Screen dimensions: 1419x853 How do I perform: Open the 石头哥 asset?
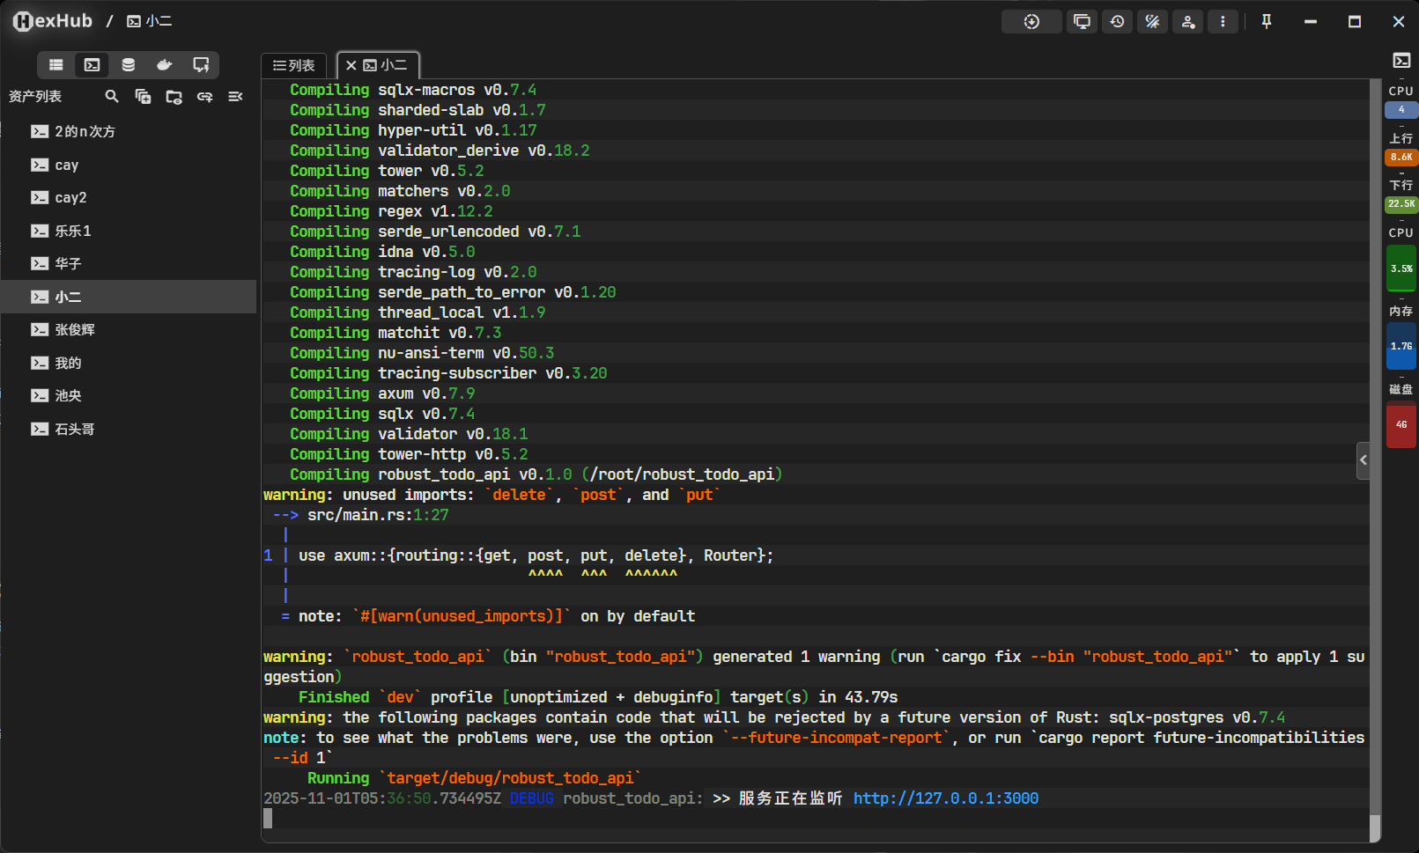(x=129, y=430)
